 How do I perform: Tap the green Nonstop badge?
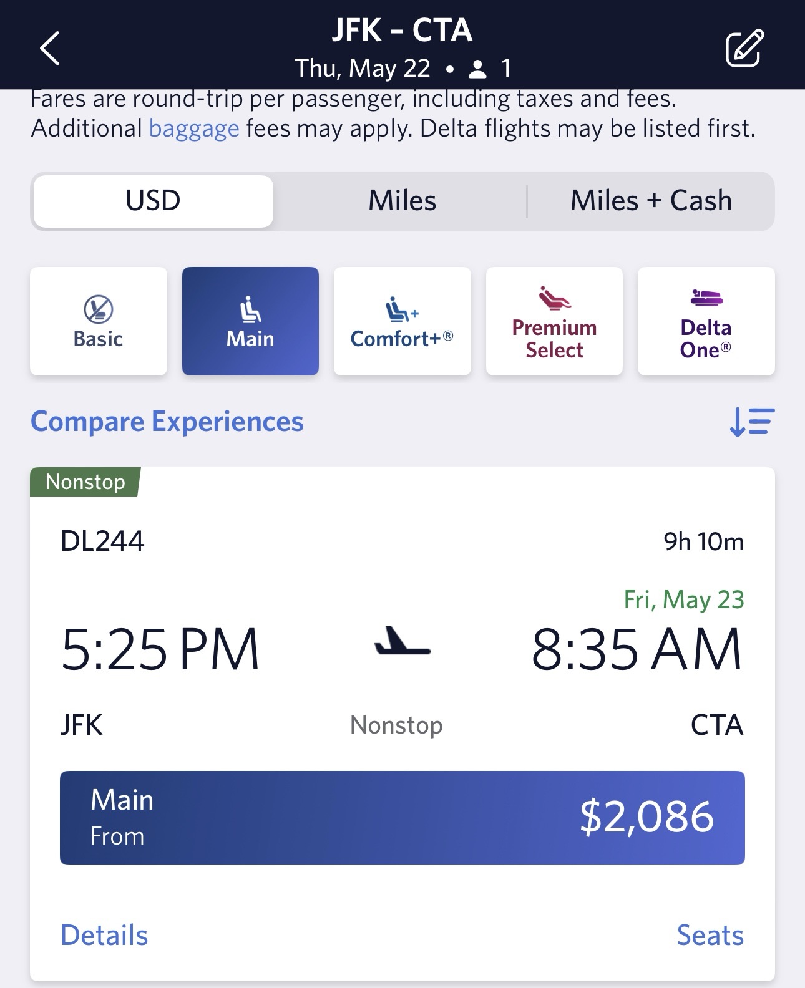85,482
